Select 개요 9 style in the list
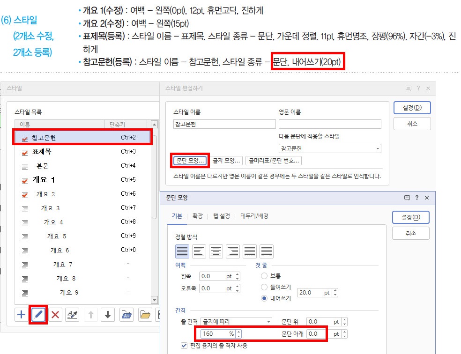Image resolution: width=461 pixels, height=354 pixels. (82, 292)
